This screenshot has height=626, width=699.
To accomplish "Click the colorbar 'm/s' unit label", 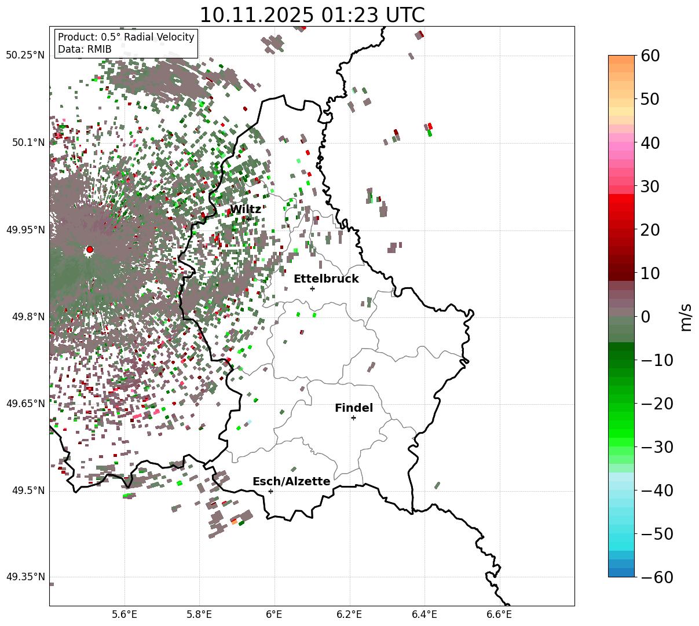I will (686, 316).
